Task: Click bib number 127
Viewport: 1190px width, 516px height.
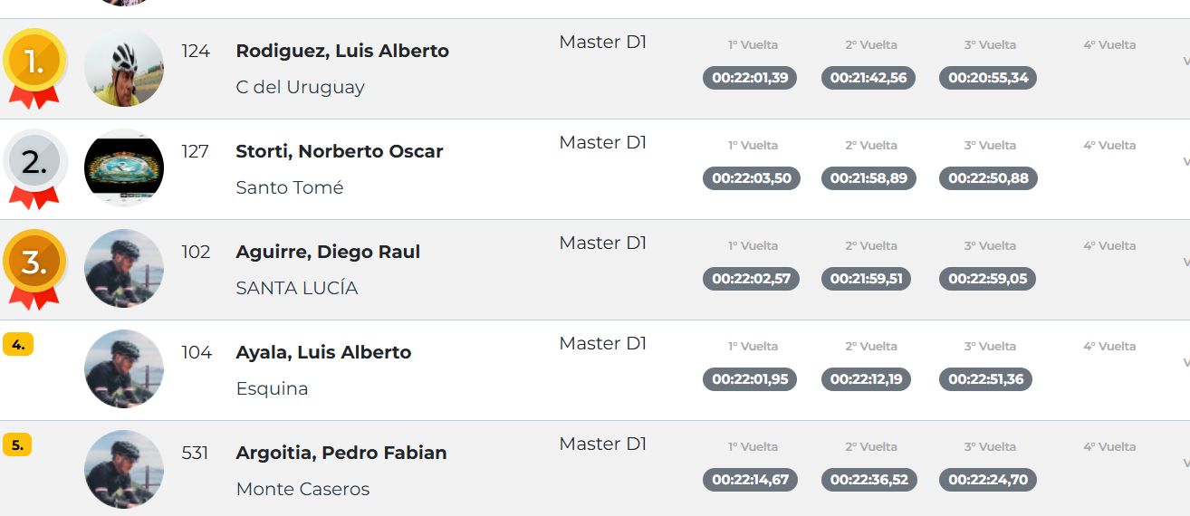Action: tap(196, 151)
